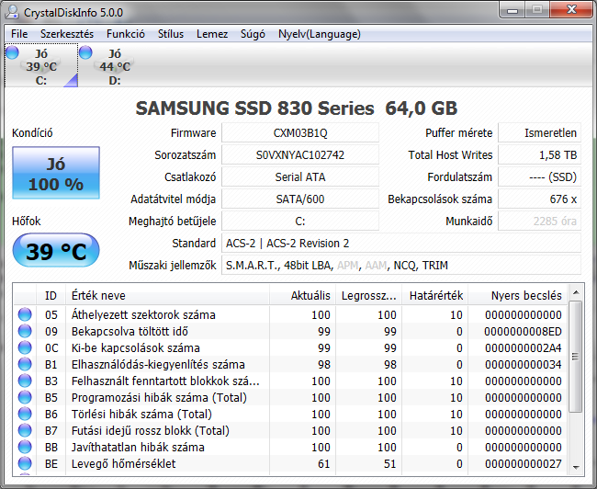The height and width of the screenshot is (489, 597).
Task: Minimize the CrystalDiskInfo window
Action: point(513,10)
